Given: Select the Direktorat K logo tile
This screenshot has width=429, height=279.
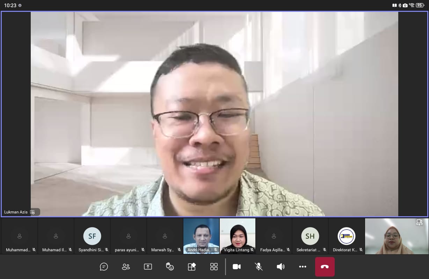Looking at the screenshot, I should point(347,236).
